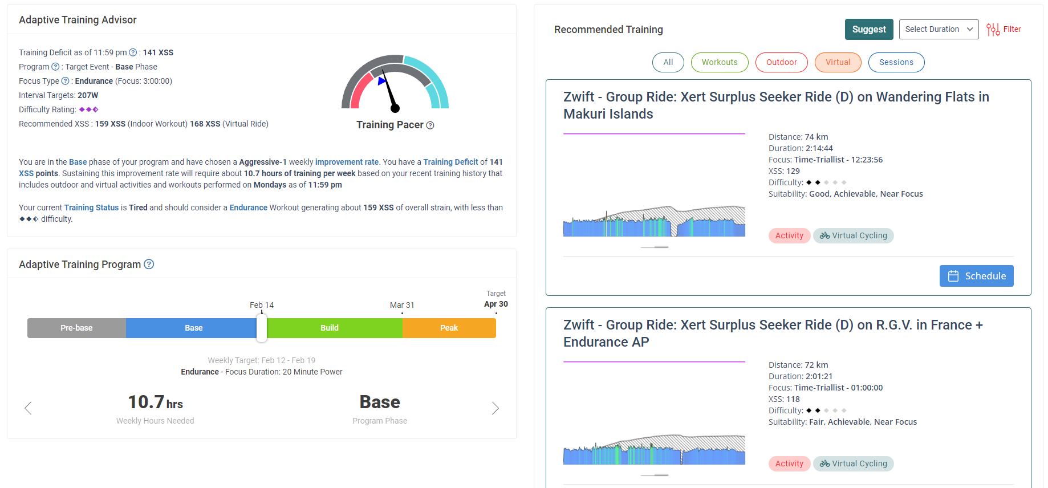Open the Filter sliders icon

[993, 30]
